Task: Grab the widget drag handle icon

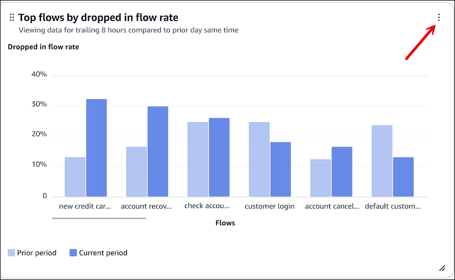Action: [x=12, y=18]
